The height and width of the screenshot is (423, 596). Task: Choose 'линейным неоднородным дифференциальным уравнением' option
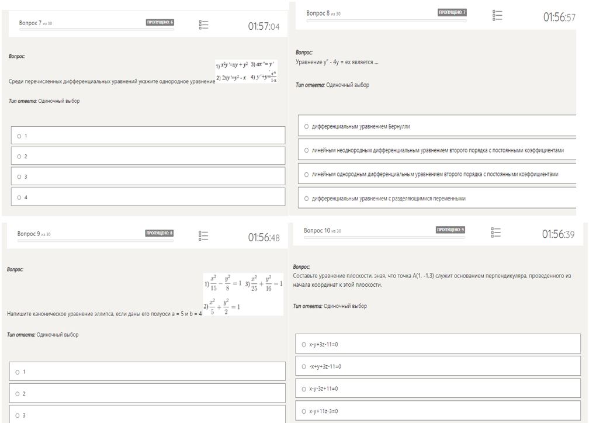pyautogui.click(x=437, y=150)
